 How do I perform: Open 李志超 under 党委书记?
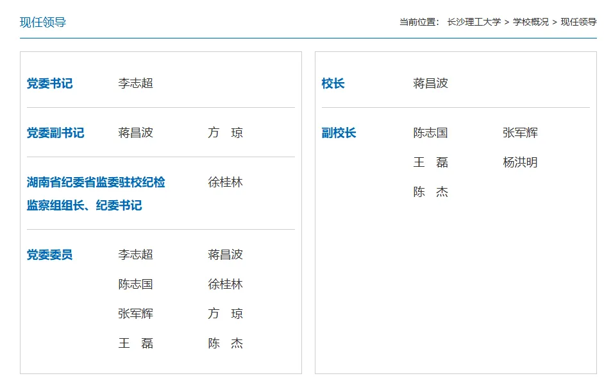[135, 83]
